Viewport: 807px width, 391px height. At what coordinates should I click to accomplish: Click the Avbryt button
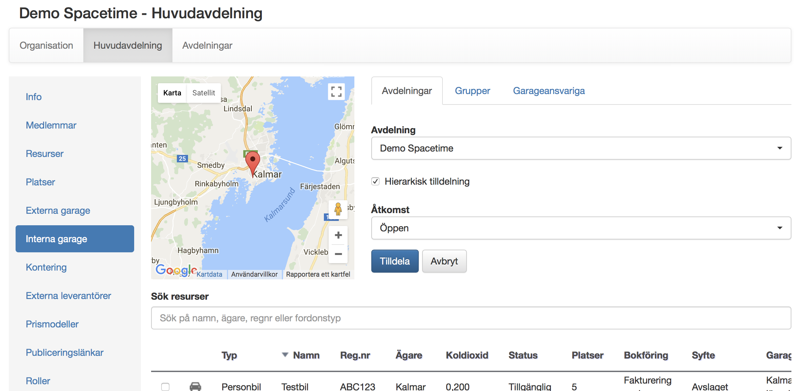click(444, 261)
